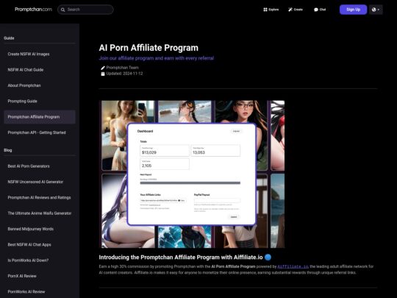
Task: Click the Promptchan.com logo
Action: point(33,10)
